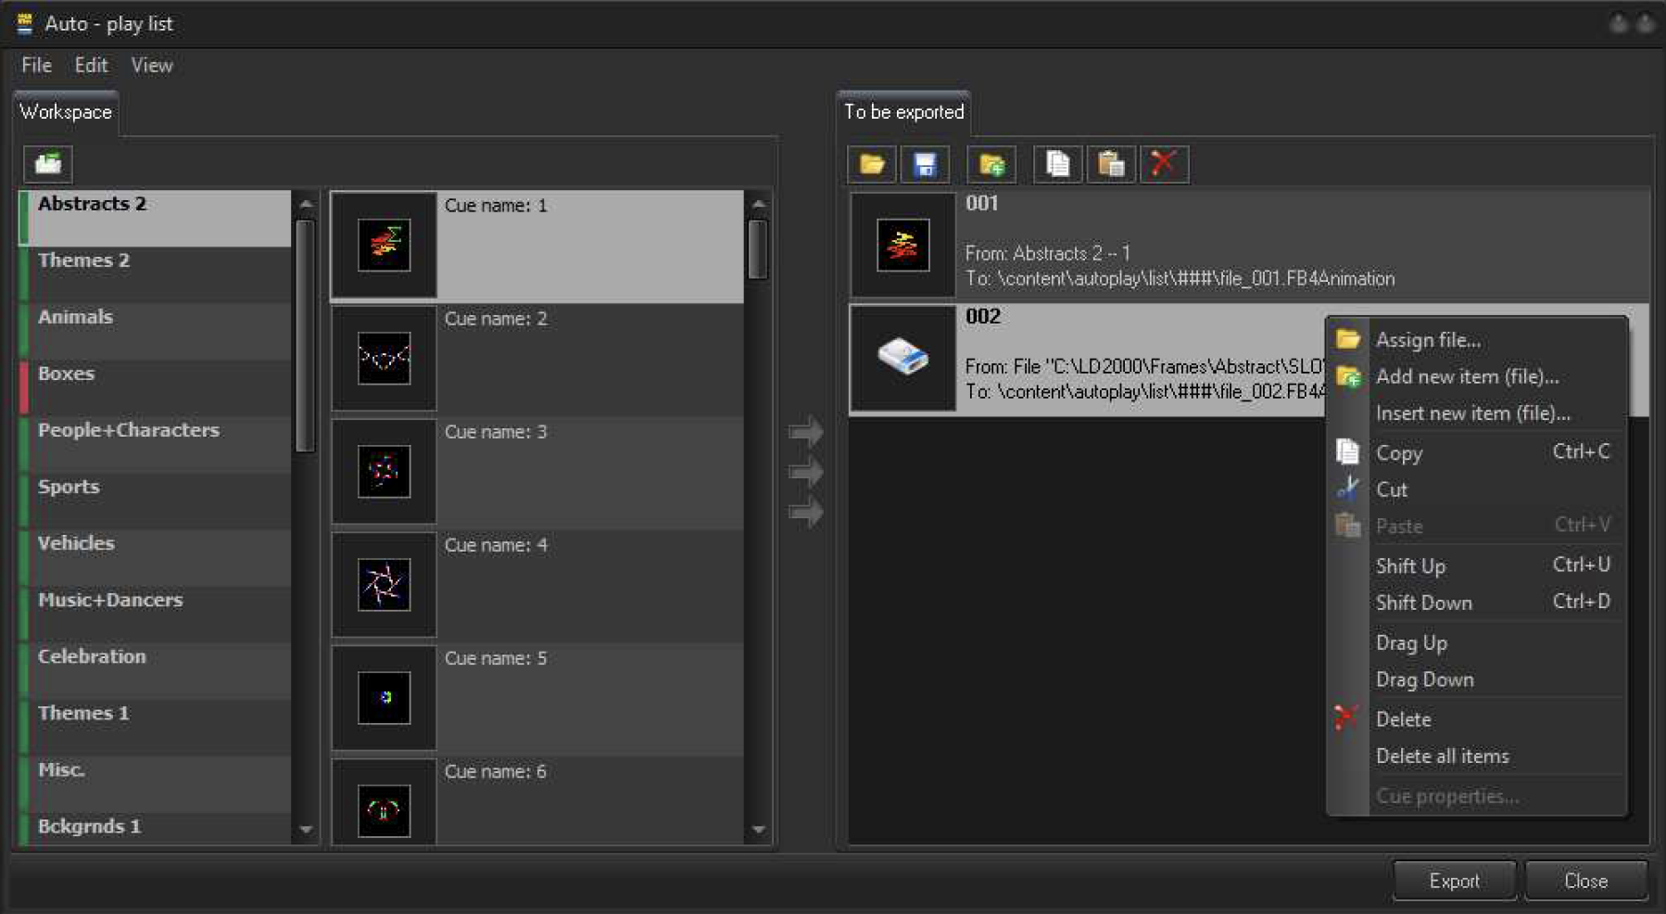The image size is (1666, 914).
Task: Delete item using red X toolbar icon
Action: click(x=1164, y=164)
